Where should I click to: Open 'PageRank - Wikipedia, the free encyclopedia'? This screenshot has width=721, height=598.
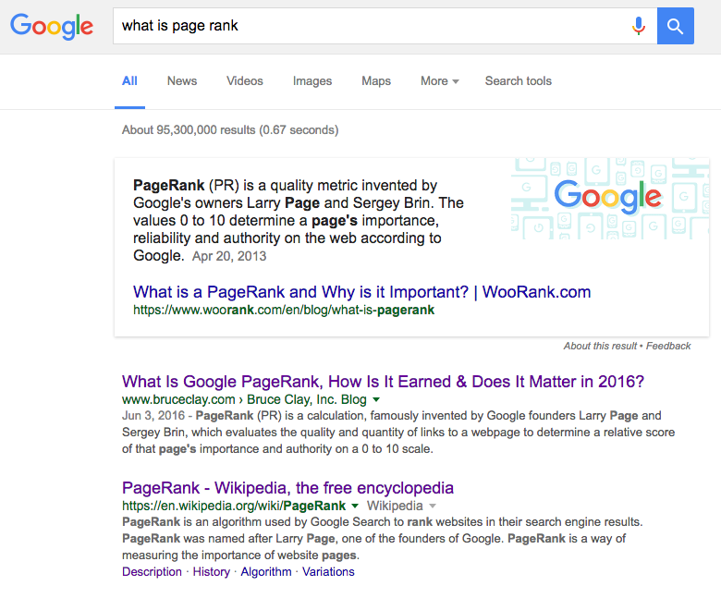pyautogui.click(x=287, y=488)
